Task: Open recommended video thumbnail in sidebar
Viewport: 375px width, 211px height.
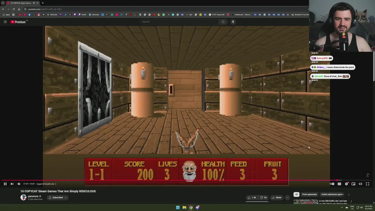Action: (306, 202)
